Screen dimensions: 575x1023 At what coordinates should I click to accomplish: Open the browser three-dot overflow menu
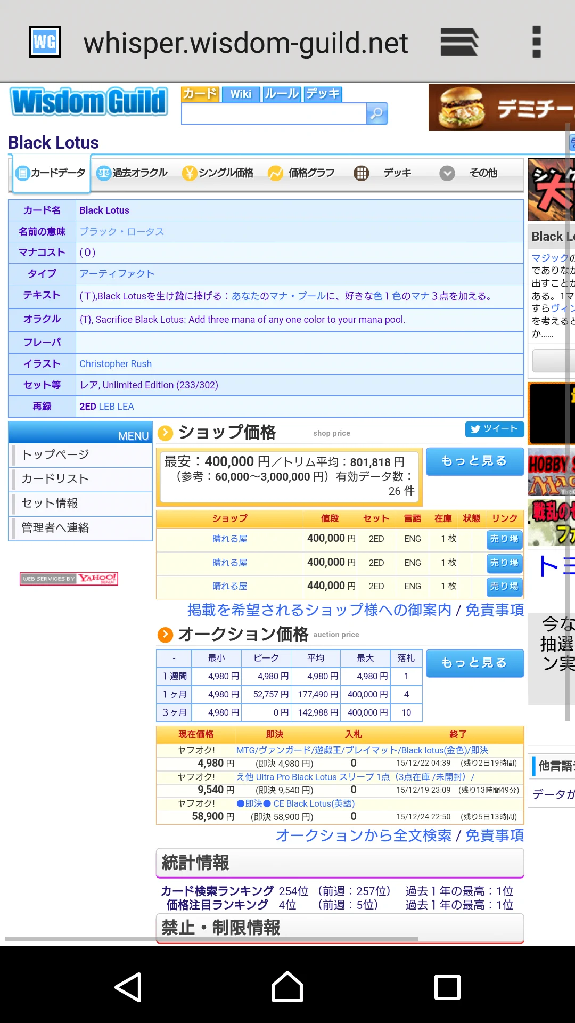click(537, 42)
